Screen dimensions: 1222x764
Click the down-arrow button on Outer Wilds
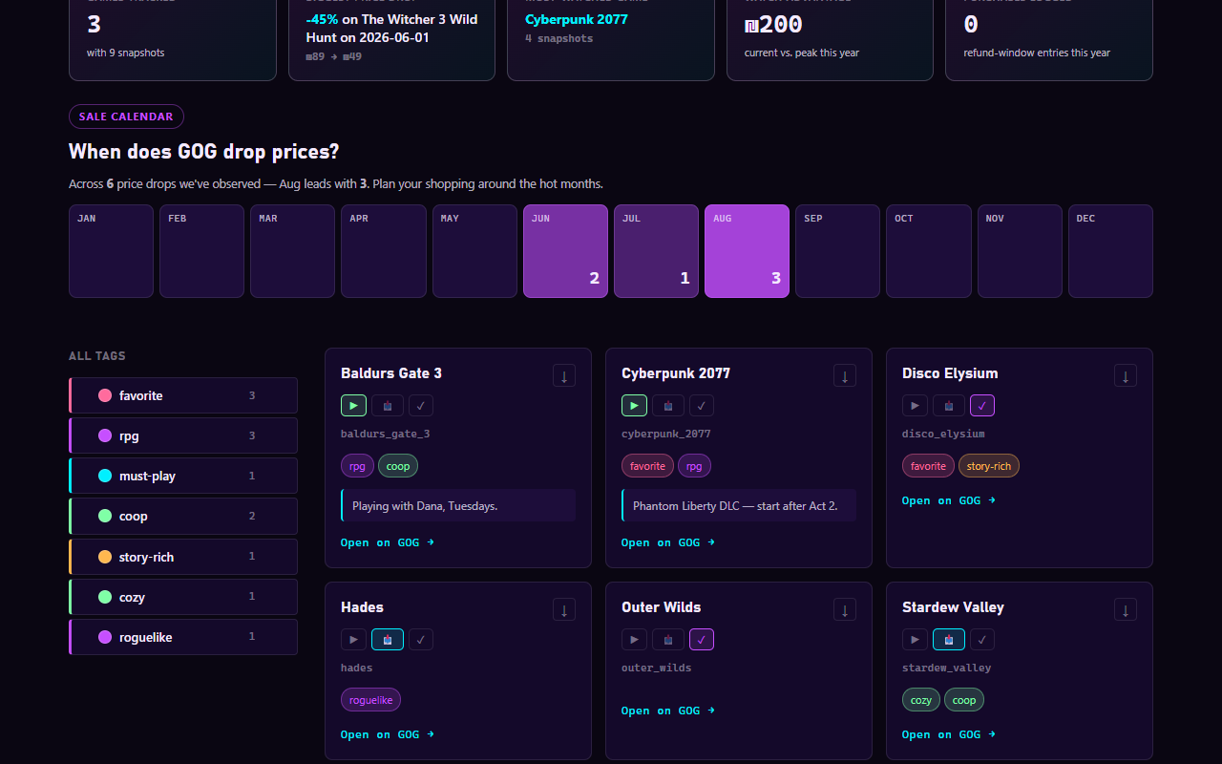click(845, 609)
